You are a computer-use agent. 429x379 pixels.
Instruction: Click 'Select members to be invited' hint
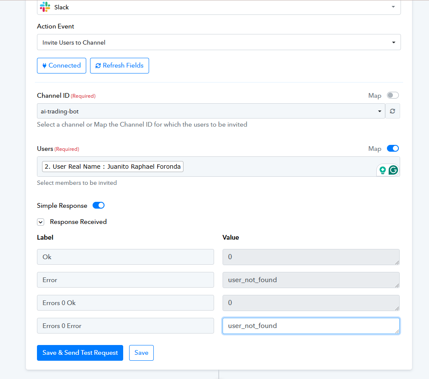point(77,183)
